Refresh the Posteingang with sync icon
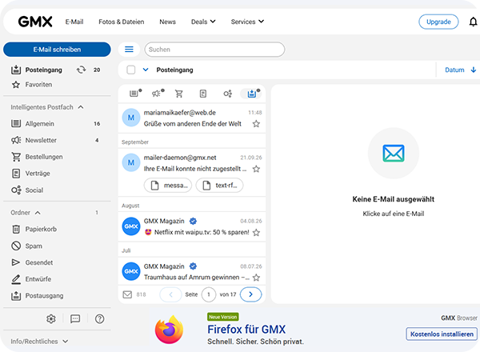 [x=81, y=70]
